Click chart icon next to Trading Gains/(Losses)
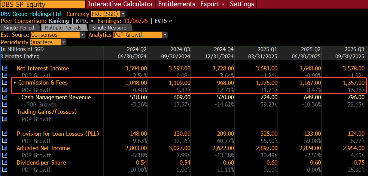The height and width of the screenshot is (176, 368). 5,112
